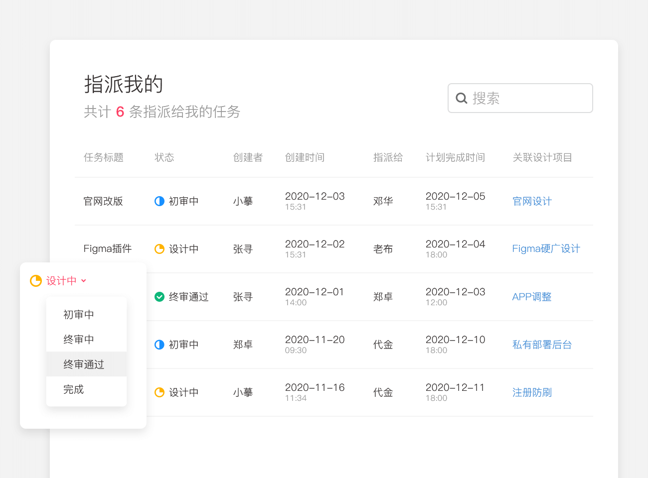Screen dimensions: 648x478
Task: Click assignee 代金 in 注册防刷 row
Action: 383,392
